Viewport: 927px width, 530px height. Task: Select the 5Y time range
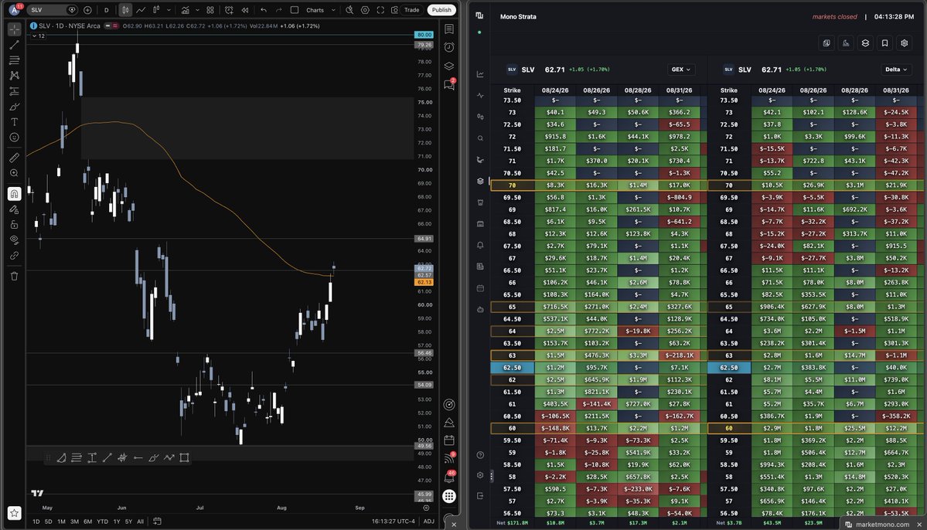pos(128,522)
